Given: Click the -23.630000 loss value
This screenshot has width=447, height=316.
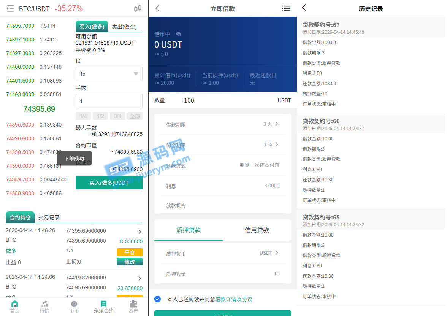Looking at the screenshot, I should (129, 288).
